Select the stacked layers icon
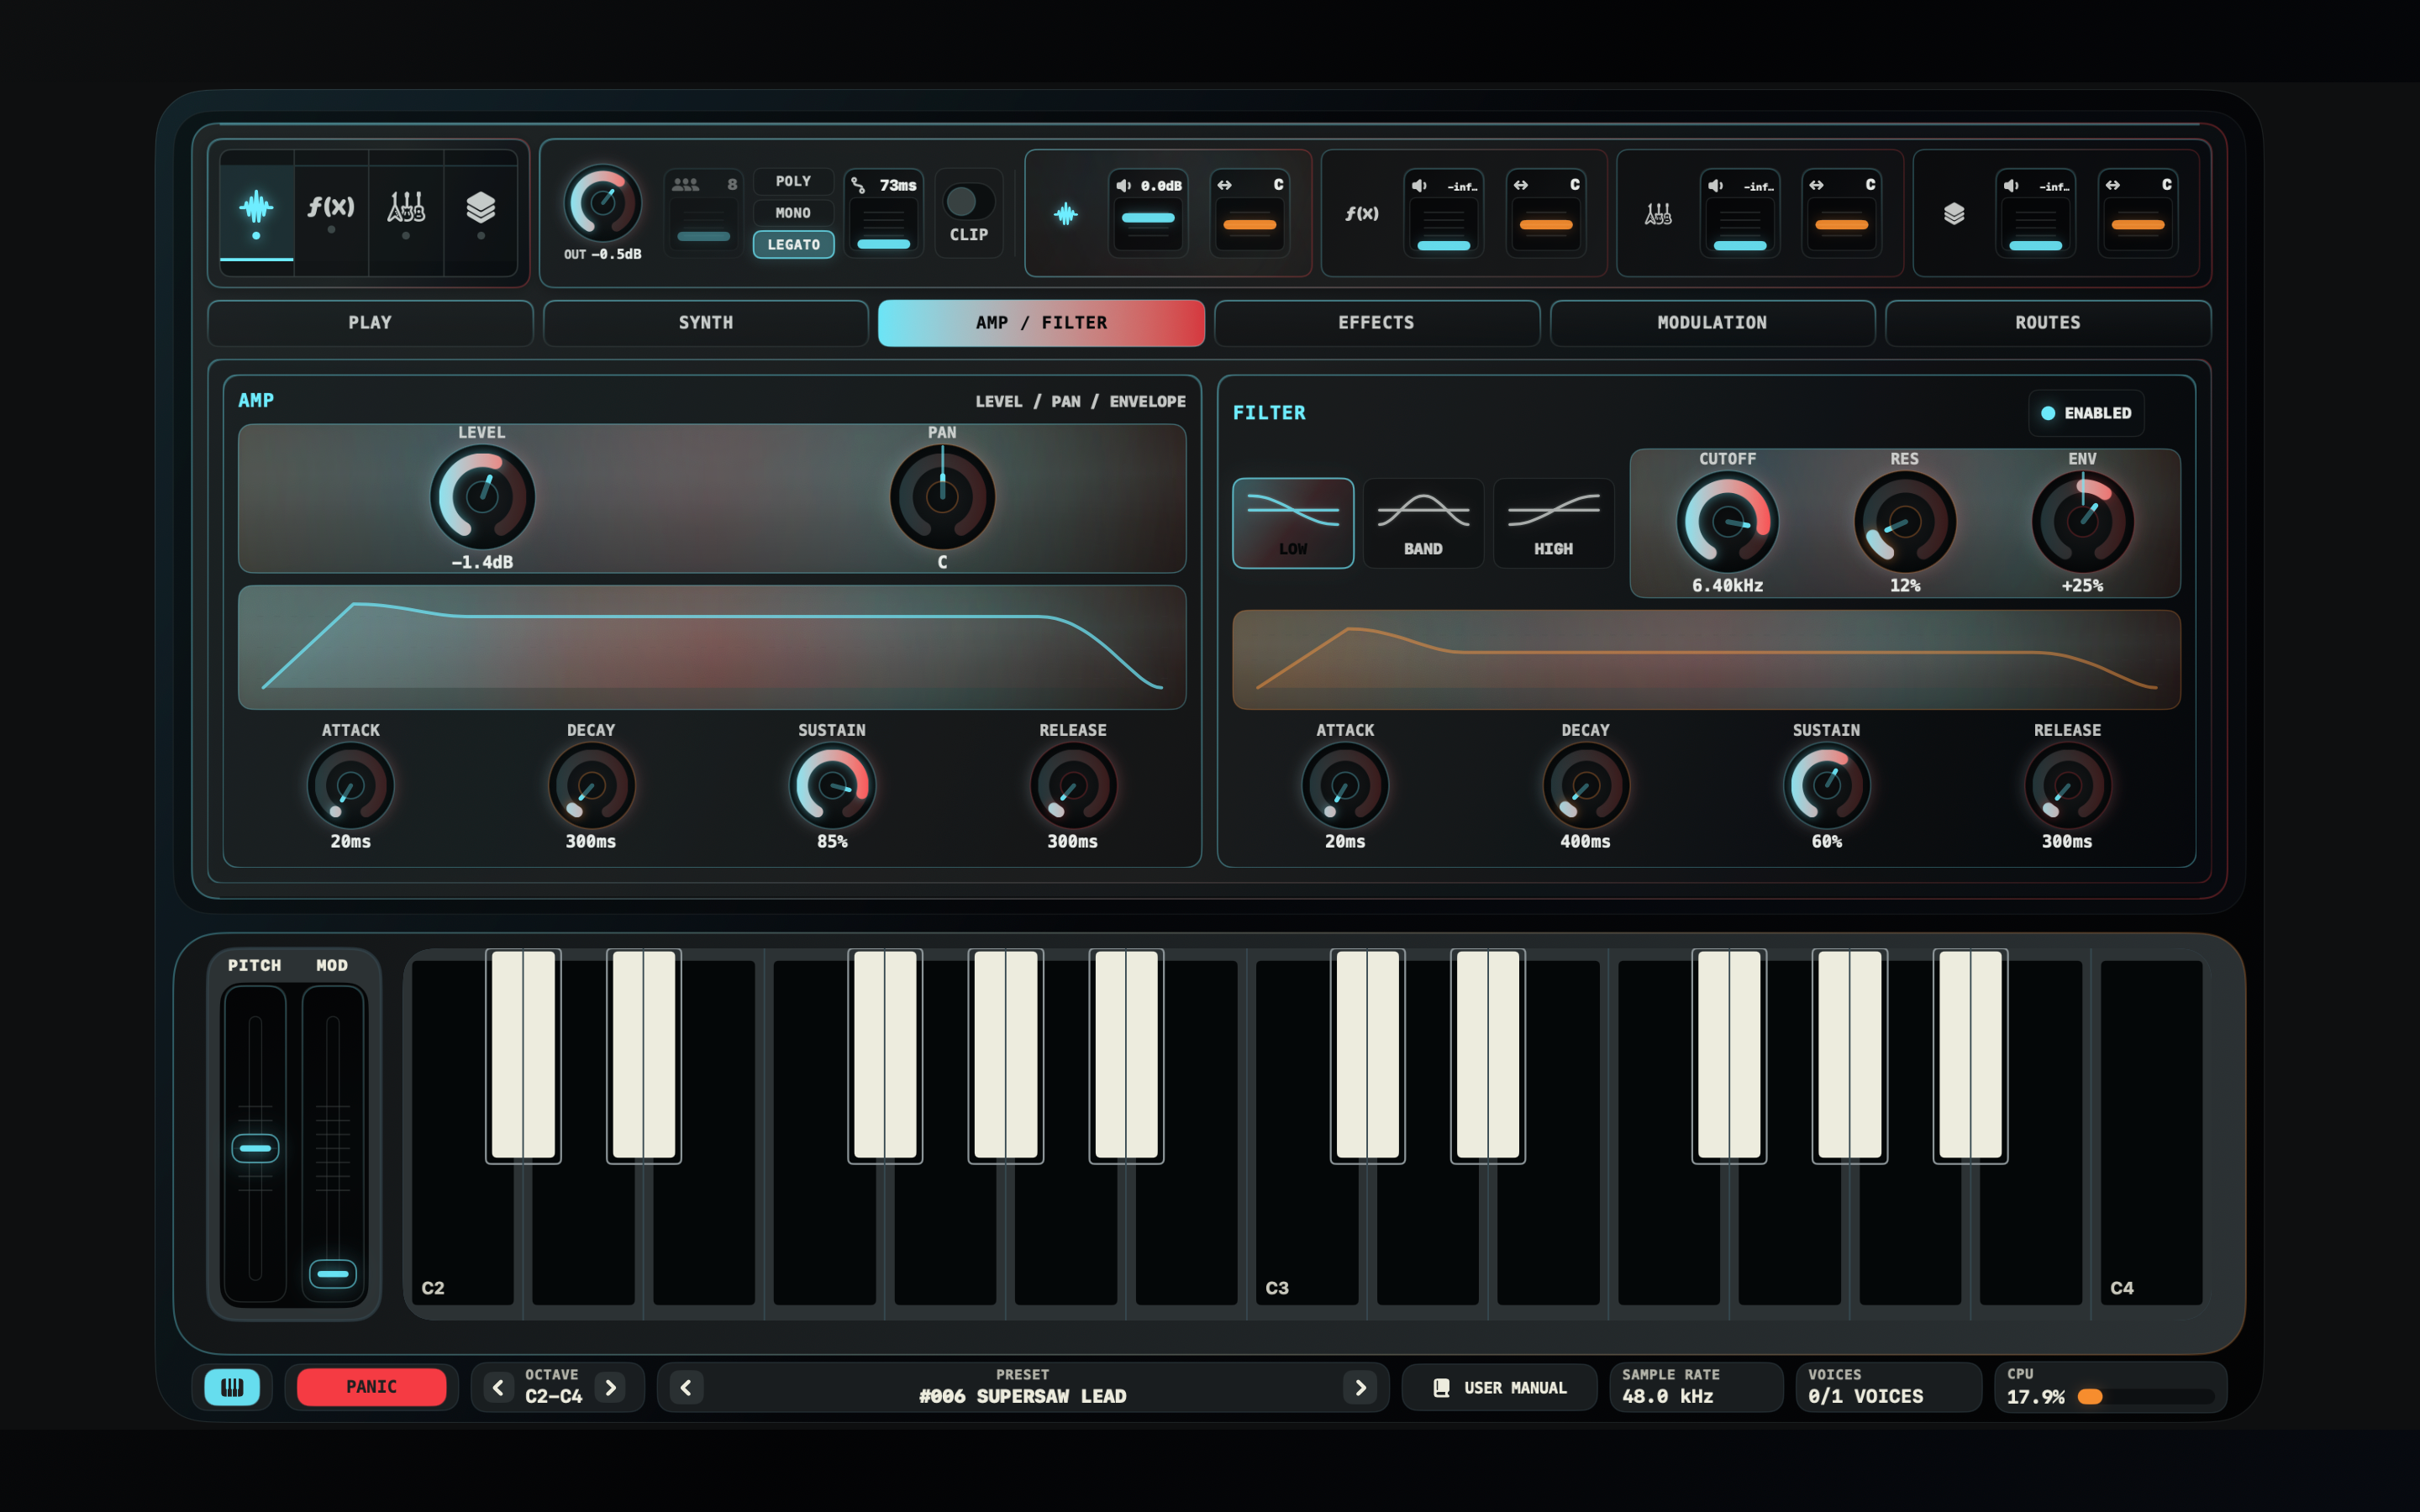 (481, 207)
